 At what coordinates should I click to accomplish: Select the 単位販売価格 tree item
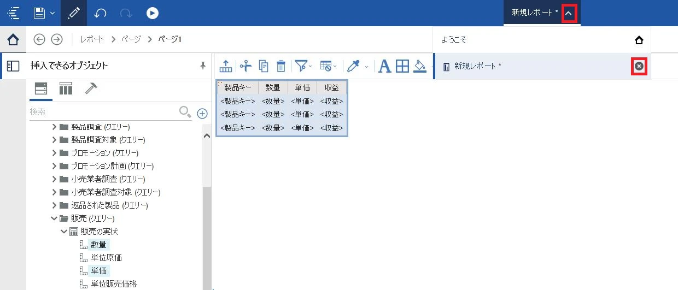click(x=114, y=284)
